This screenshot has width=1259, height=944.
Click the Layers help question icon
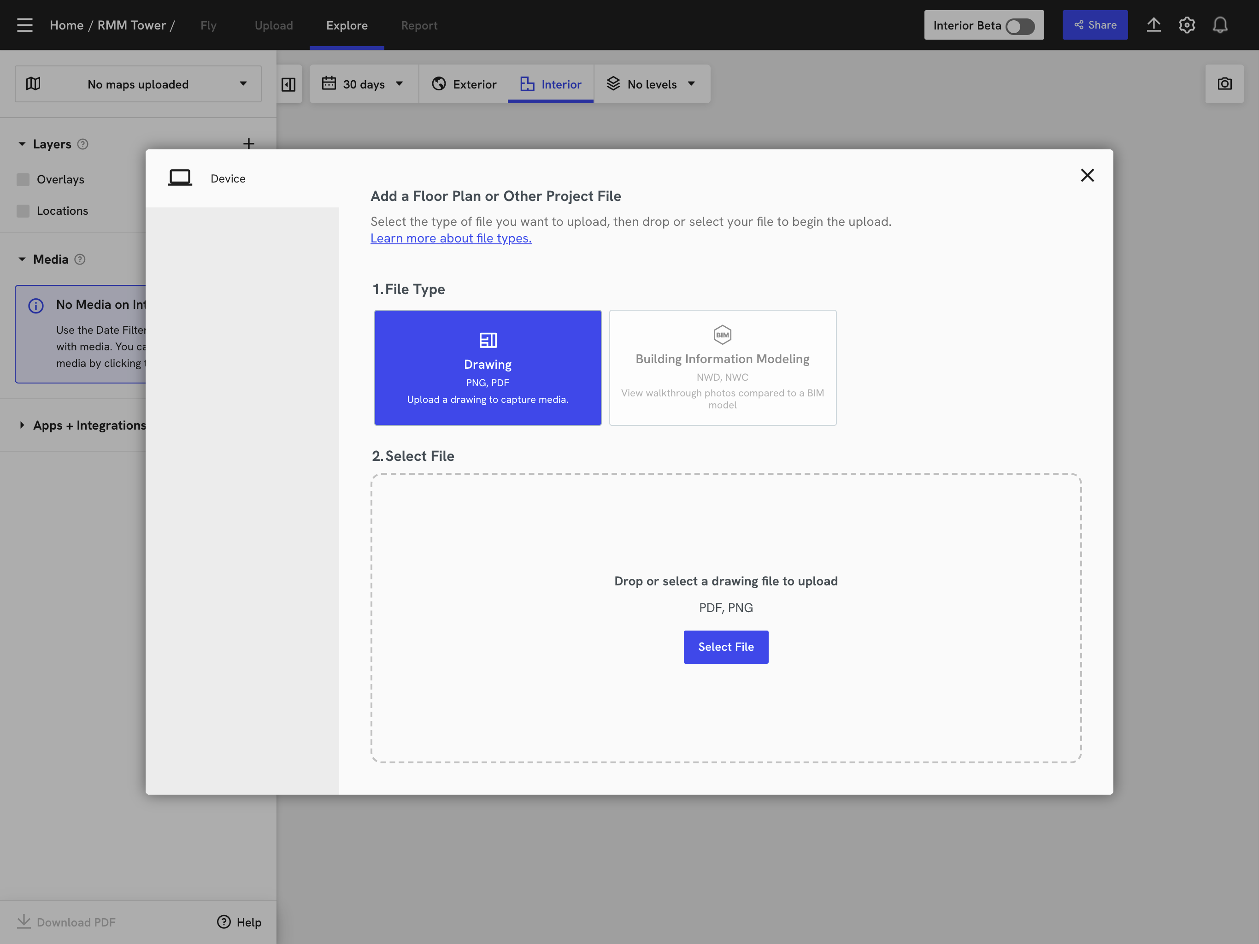click(83, 144)
